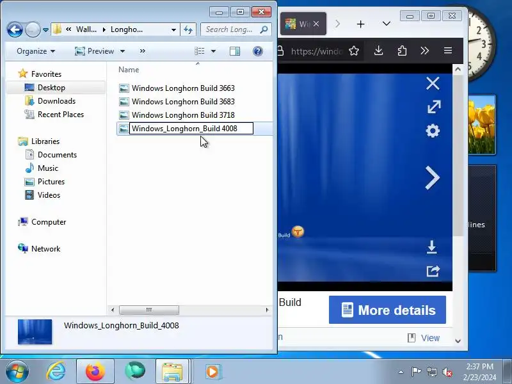
Task: Open the Windows Start menu
Action: pyautogui.click(x=17, y=371)
